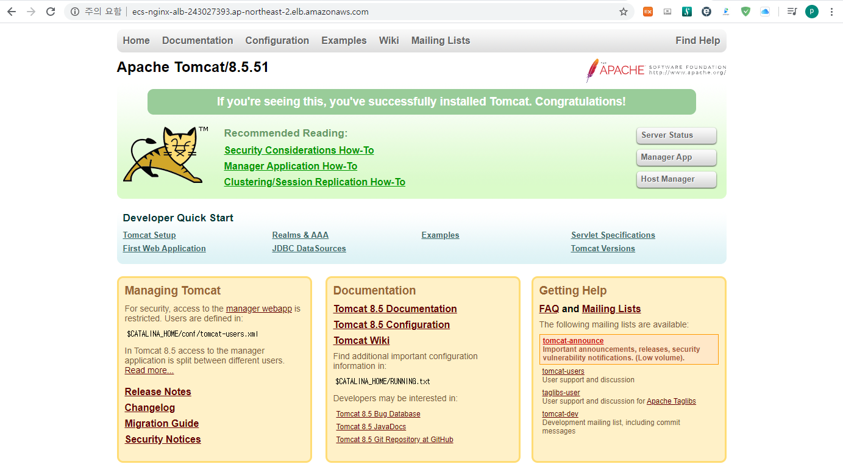Screen dimensions: 843x475
Task: Open the Tomcat Wiki link
Action: (x=361, y=341)
